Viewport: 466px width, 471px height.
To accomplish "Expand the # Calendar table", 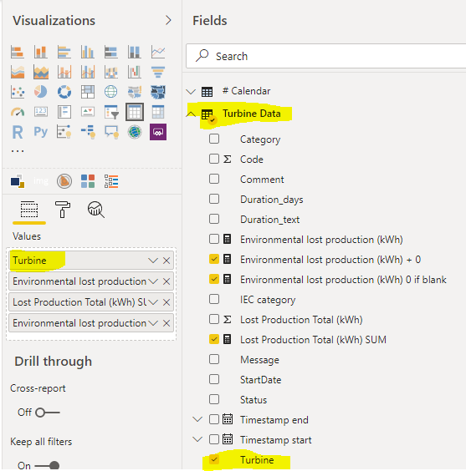I will (x=191, y=91).
